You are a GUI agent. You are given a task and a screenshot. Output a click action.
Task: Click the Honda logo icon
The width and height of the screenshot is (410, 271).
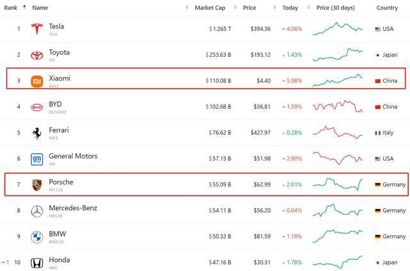pos(37,263)
